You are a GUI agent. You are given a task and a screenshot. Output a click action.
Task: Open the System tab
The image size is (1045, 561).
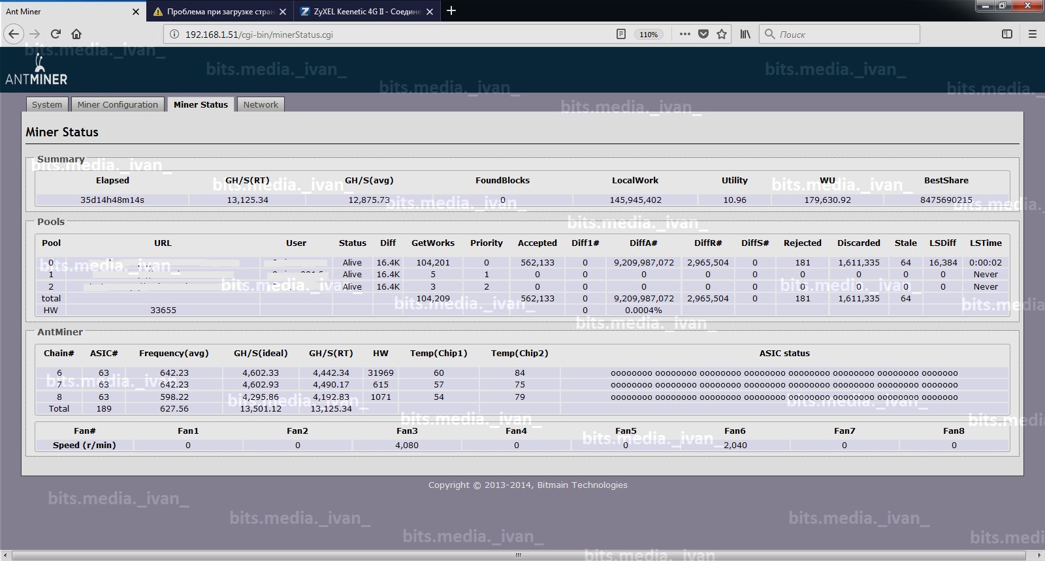[x=47, y=104]
